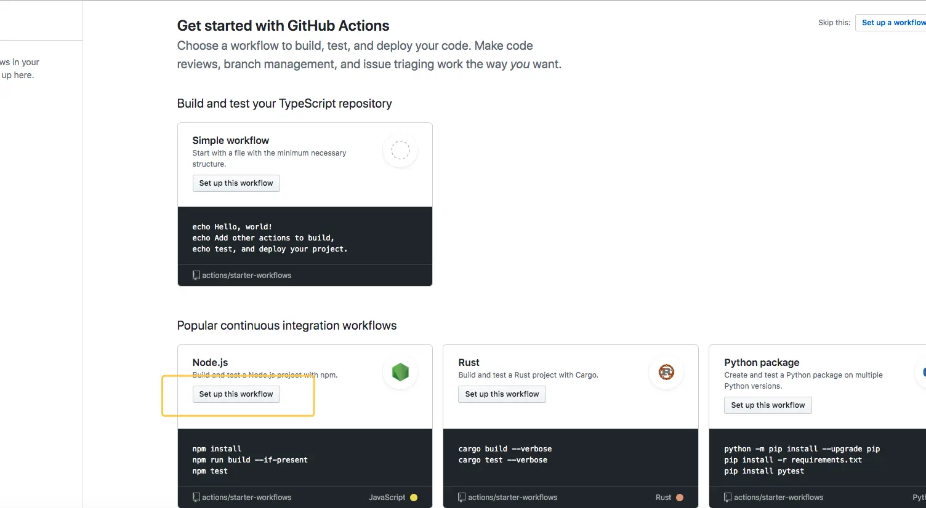Click repo icon in the Python package footer
This screenshot has height=508, width=926.
pos(728,498)
